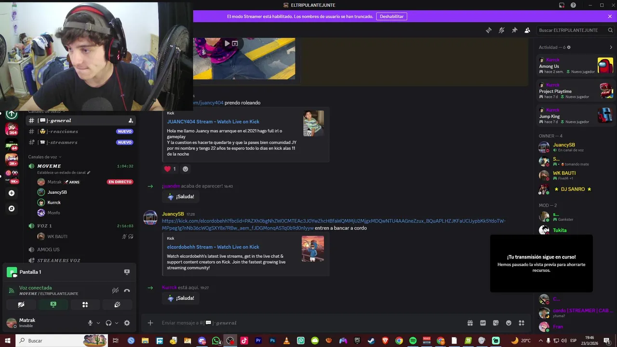
Task: Add reaction smiley beside heart
Action: (x=185, y=169)
